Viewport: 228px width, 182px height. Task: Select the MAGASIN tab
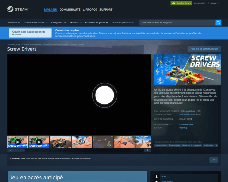coord(50,10)
